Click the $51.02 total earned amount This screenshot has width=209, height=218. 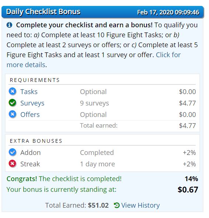point(98,205)
